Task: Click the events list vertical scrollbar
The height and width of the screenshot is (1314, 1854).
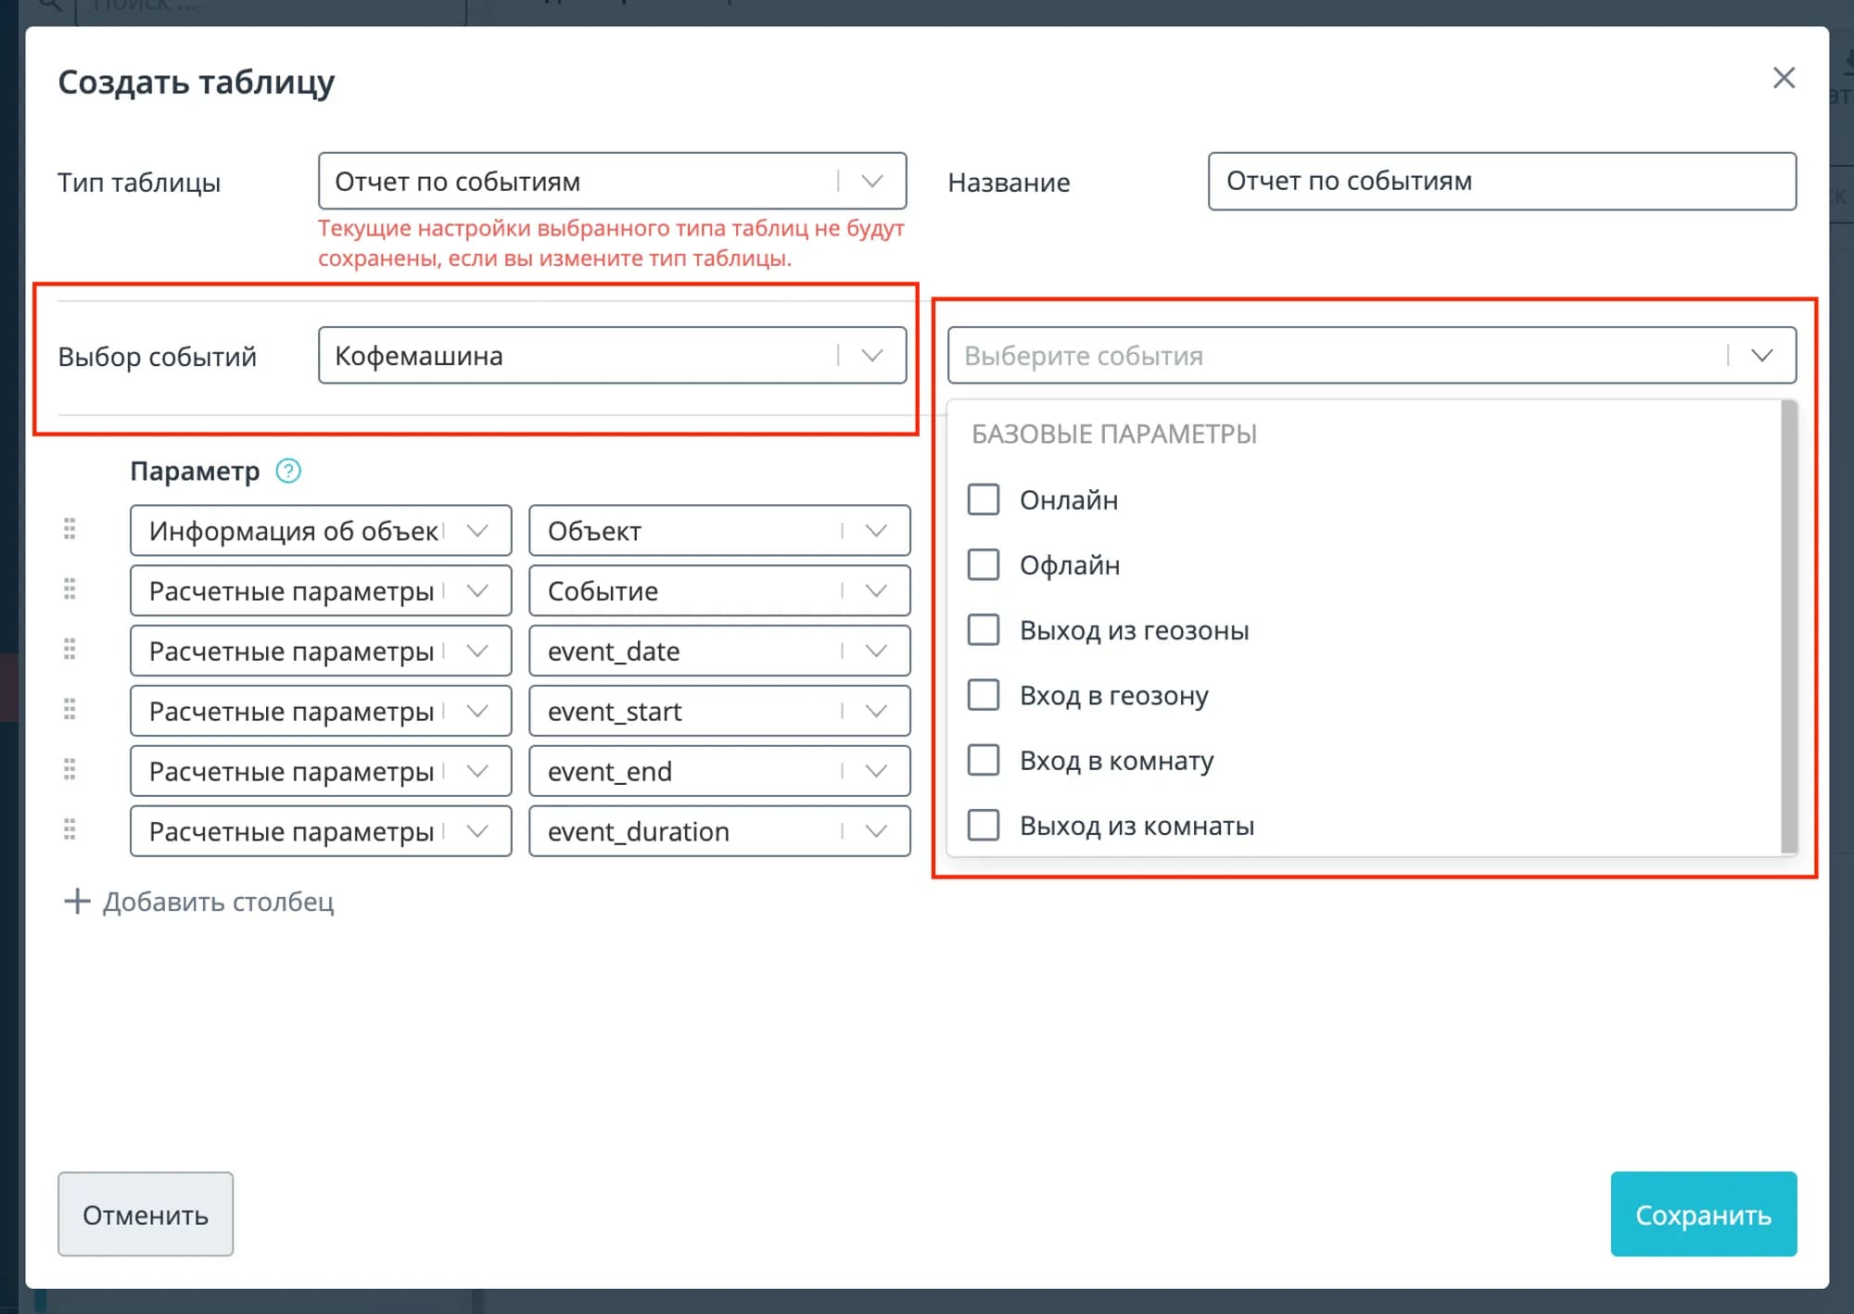Action: point(1788,626)
